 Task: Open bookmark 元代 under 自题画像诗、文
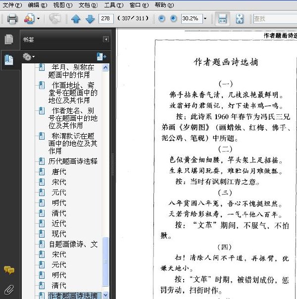coord(59,265)
